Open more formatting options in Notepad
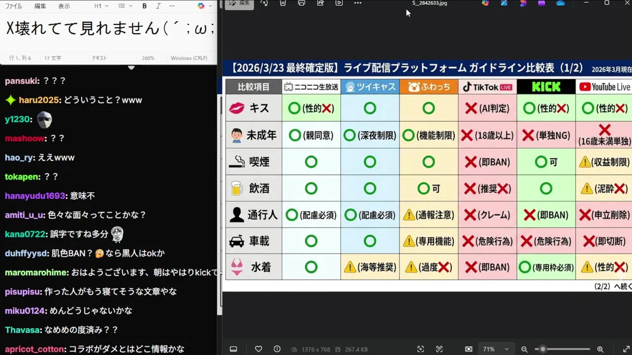 [172, 6]
